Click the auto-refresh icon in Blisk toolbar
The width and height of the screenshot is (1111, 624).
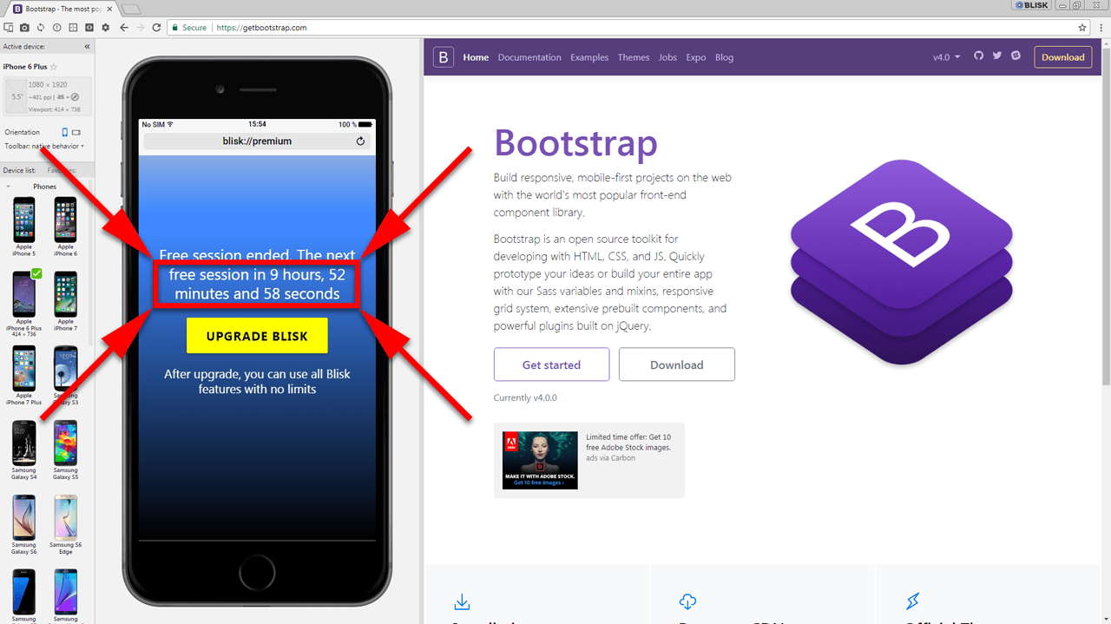[40, 28]
